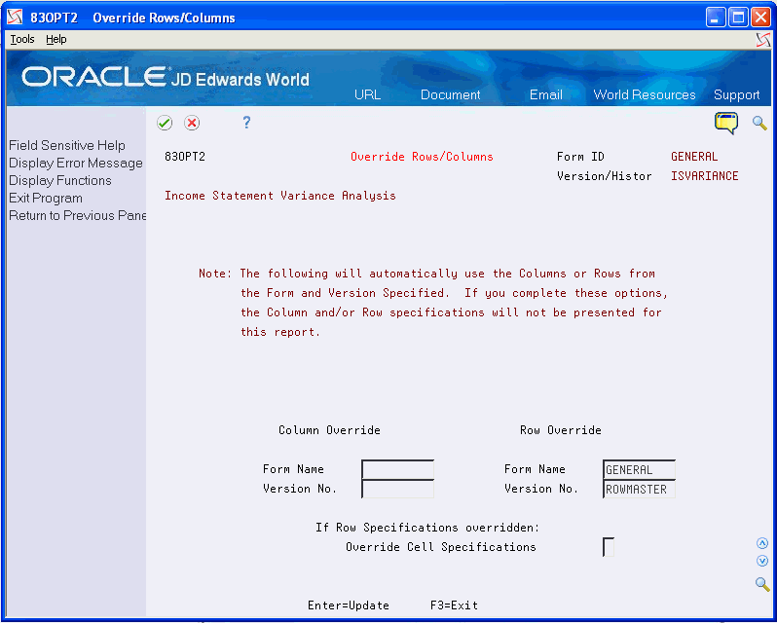
Task: Open the Tools menu
Action: pyautogui.click(x=22, y=39)
